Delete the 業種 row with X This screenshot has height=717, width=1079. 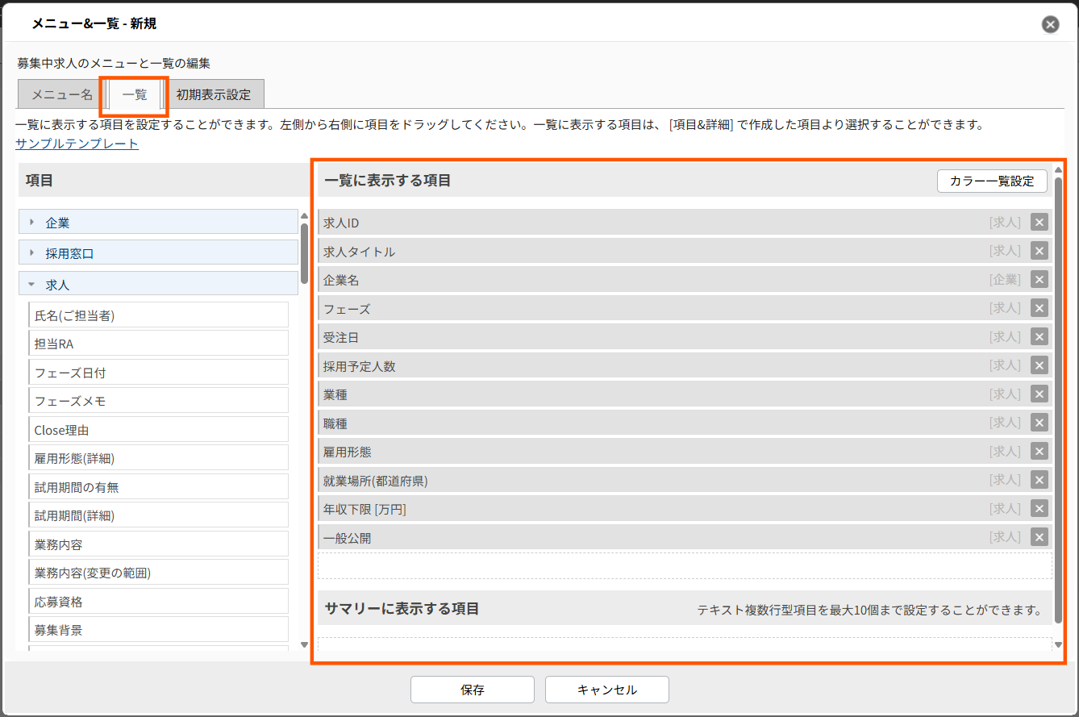(1039, 394)
